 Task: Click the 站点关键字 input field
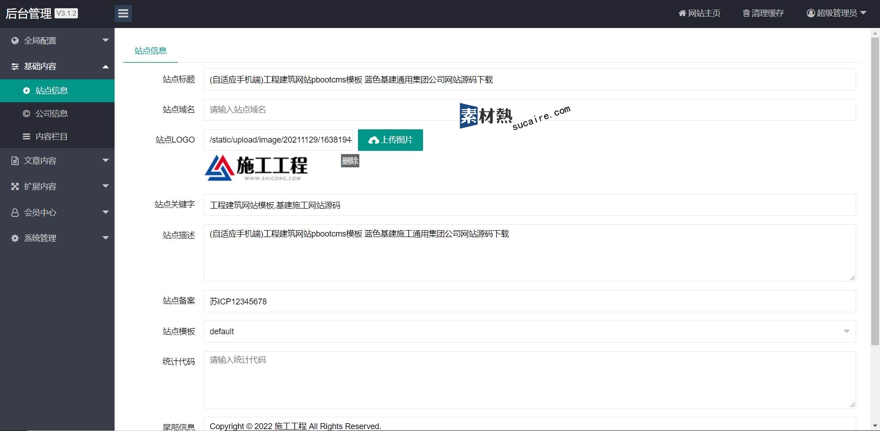pyautogui.click(x=529, y=205)
